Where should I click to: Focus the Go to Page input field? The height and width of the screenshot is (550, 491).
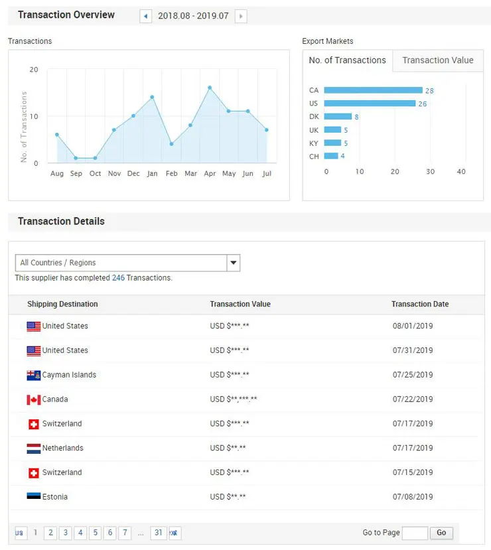pos(415,533)
